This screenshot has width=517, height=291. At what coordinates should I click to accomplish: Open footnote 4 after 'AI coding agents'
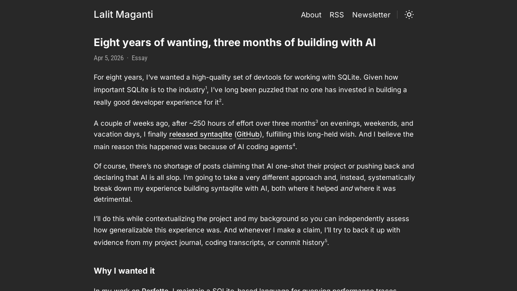pyautogui.click(x=294, y=145)
